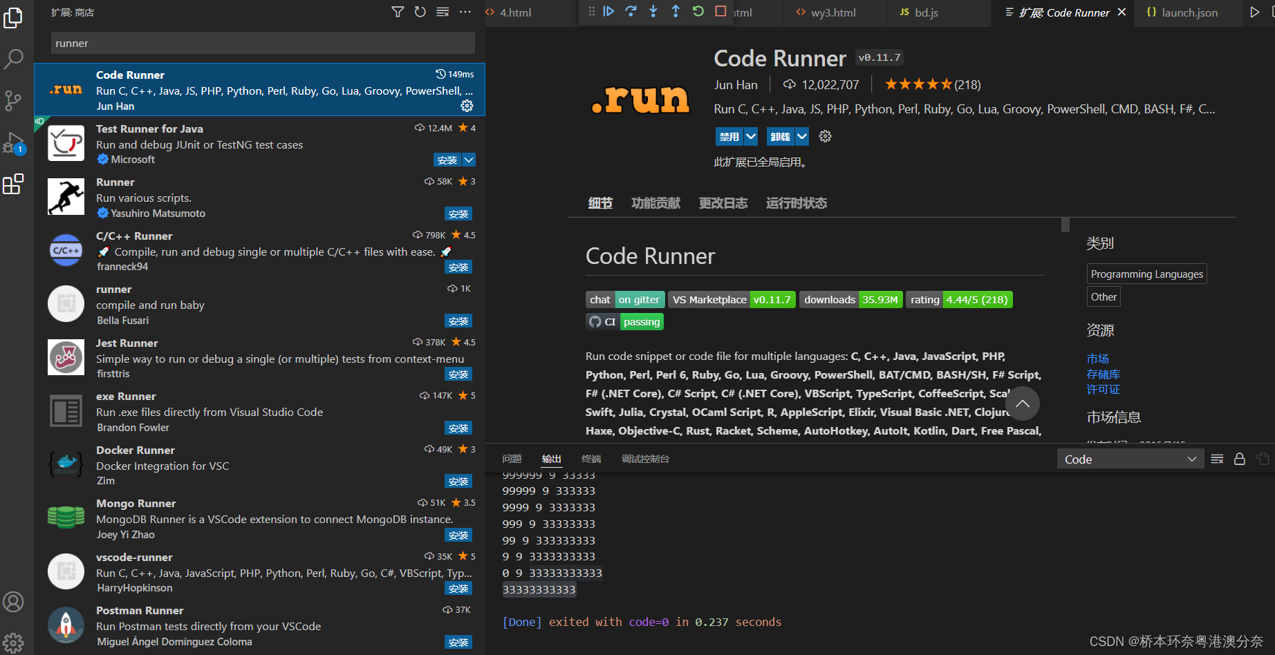The width and height of the screenshot is (1275, 655).
Task: Click debug Step Into icon
Action: (653, 11)
